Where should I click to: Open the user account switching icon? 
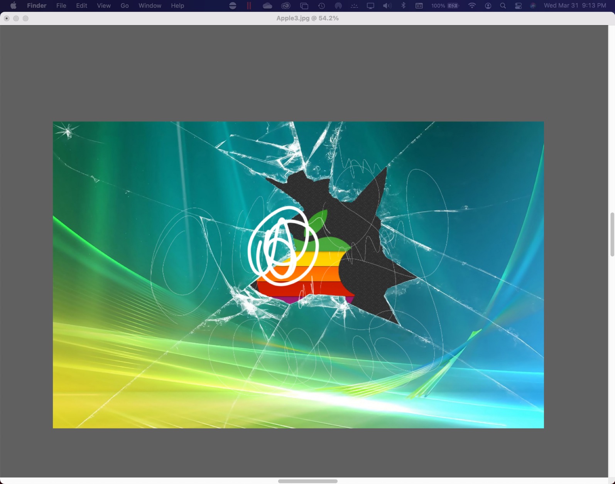click(488, 6)
